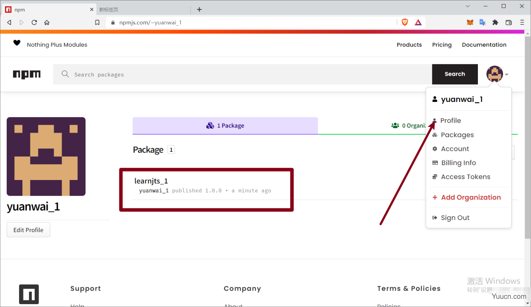Expand the tab list chevron in title bar

[x=468, y=6]
